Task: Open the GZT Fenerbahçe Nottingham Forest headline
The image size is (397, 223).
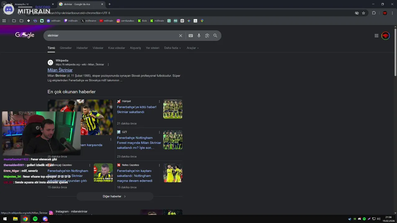Action: [139, 143]
